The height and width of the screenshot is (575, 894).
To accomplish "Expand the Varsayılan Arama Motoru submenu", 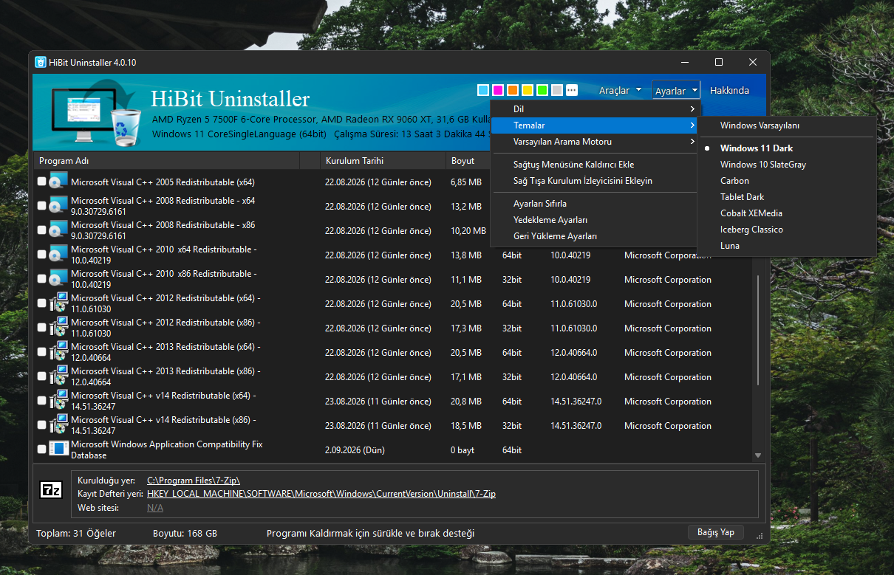I will click(x=593, y=142).
